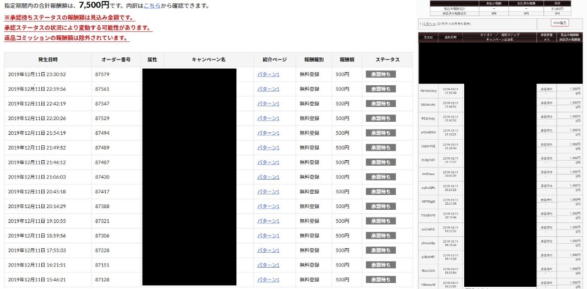Go to next page via 2 次へ>> link
Image resolution: width=587 pixels, height=289 pixels.
pos(429,23)
